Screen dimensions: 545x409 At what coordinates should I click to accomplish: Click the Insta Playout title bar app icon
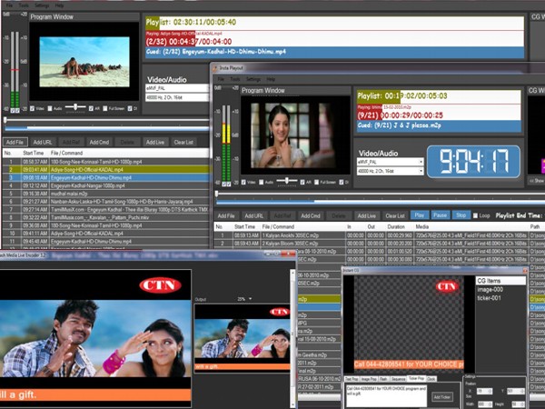(x=214, y=68)
